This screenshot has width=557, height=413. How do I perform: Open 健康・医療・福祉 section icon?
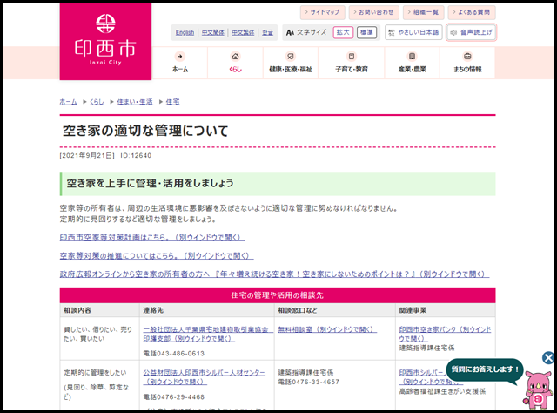[x=291, y=57]
